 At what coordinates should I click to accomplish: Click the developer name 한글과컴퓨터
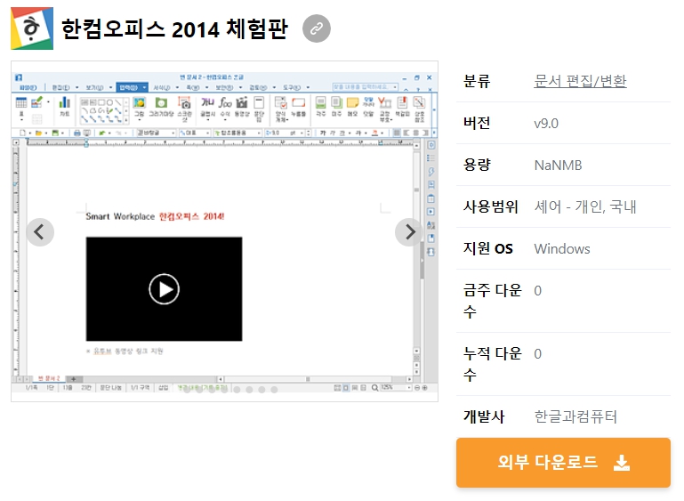[575, 416]
